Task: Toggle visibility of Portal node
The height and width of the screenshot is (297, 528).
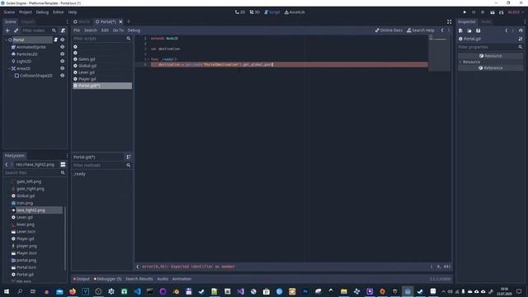Action: click(63, 40)
